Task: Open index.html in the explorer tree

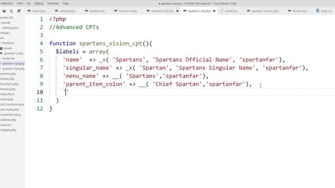Action: [x=7, y=94]
